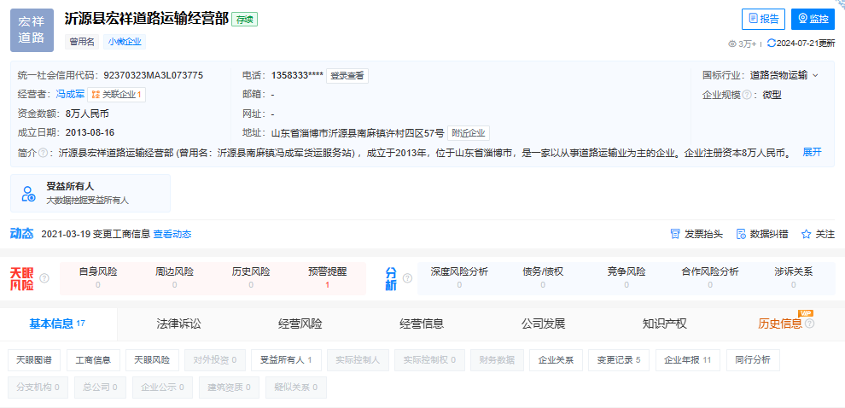
Task: Click the refresh icon beside 2024-07-21更新
Action: coord(772,44)
